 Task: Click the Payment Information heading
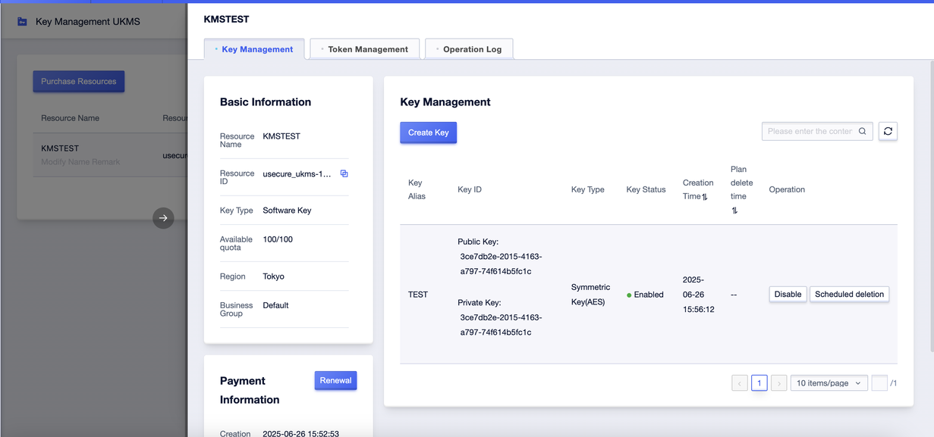click(250, 390)
